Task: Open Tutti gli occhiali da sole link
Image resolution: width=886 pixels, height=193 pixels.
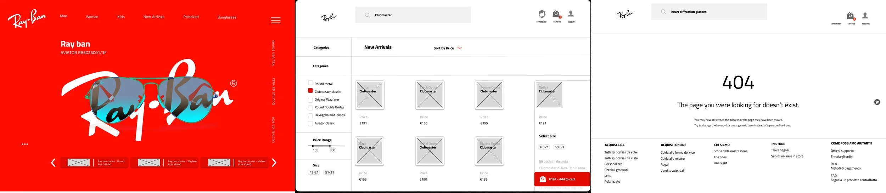Action: pyautogui.click(x=621, y=152)
